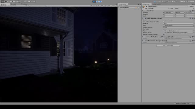Open the Layers dropdown in the top bar
This screenshot has width=195, height=109.
pos(180,2)
